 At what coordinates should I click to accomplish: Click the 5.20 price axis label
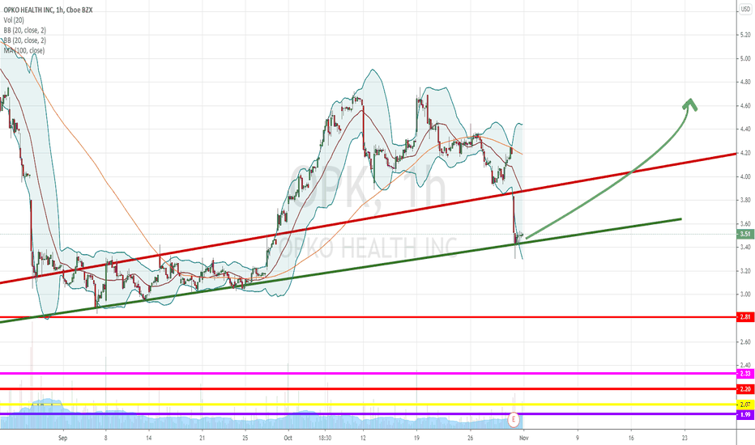(x=745, y=35)
